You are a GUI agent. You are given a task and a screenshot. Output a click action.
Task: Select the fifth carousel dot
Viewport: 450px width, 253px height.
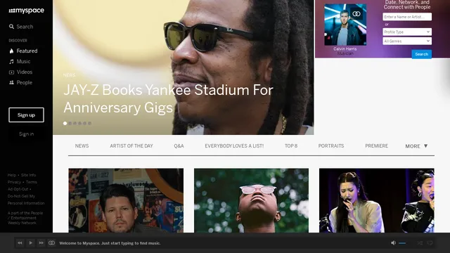84,124
